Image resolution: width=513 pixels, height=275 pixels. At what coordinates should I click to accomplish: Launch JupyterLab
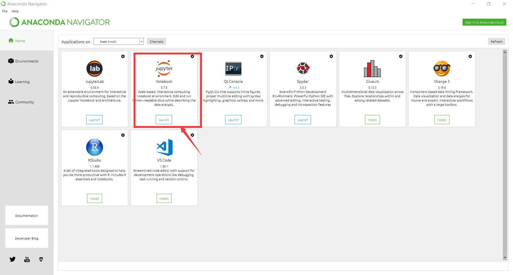coord(94,120)
